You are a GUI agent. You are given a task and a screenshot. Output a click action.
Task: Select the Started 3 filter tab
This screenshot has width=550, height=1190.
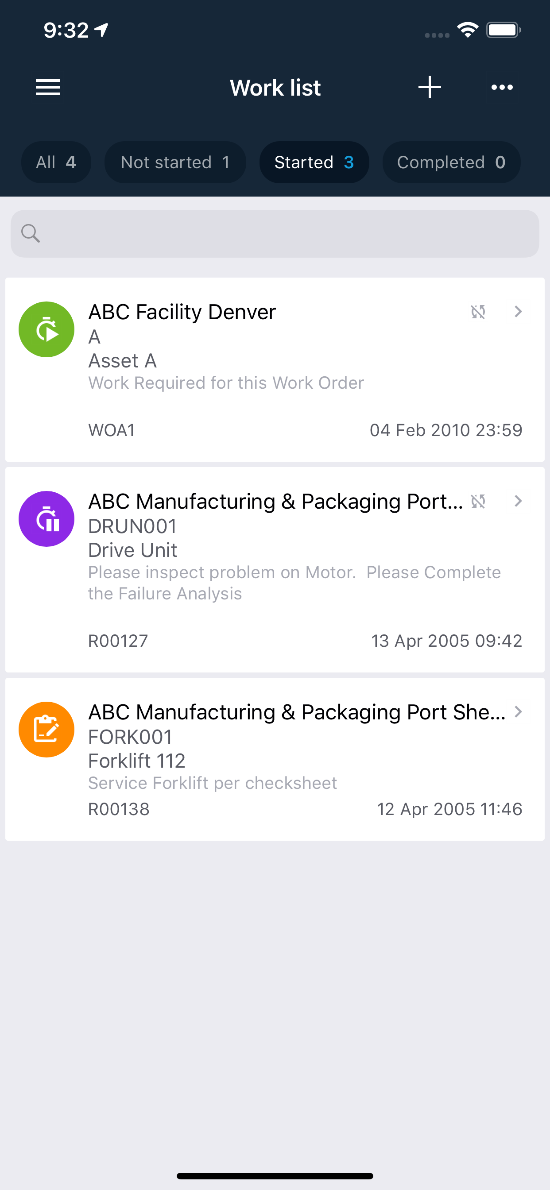(314, 162)
